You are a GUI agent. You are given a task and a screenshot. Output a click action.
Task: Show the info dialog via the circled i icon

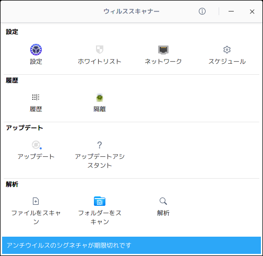coord(202,11)
